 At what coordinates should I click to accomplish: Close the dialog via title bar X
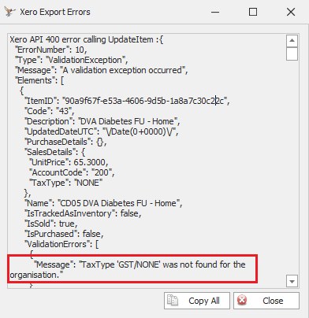291,12
